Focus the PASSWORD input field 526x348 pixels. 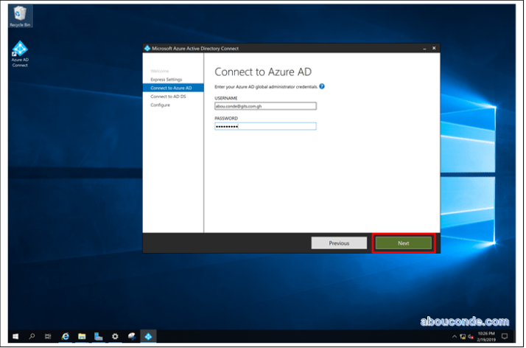264,126
